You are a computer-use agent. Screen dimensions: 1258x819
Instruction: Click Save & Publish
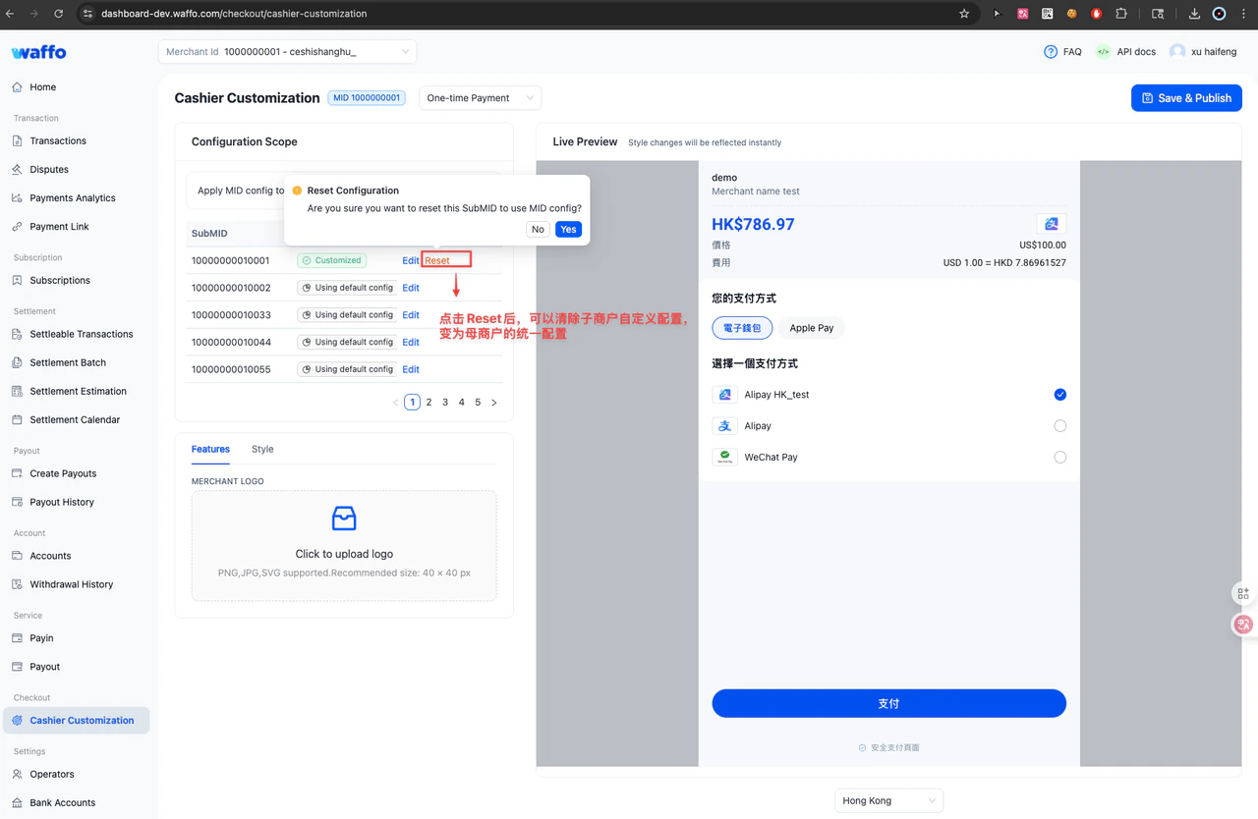click(x=1186, y=98)
